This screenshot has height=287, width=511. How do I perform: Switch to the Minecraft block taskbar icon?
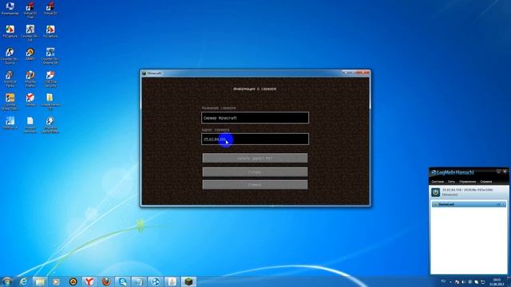pyautogui.click(x=188, y=281)
